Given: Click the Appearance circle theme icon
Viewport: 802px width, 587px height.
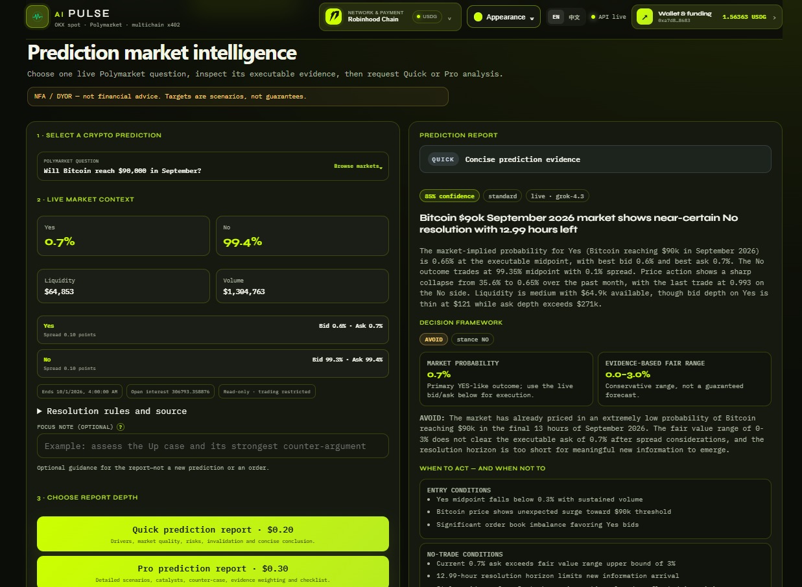Looking at the screenshot, I should coord(478,17).
